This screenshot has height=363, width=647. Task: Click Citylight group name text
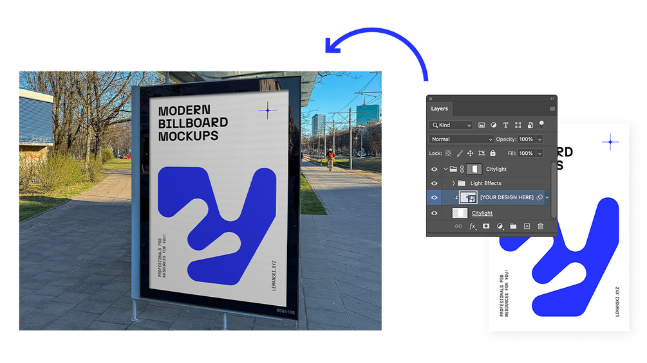pos(496,169)
